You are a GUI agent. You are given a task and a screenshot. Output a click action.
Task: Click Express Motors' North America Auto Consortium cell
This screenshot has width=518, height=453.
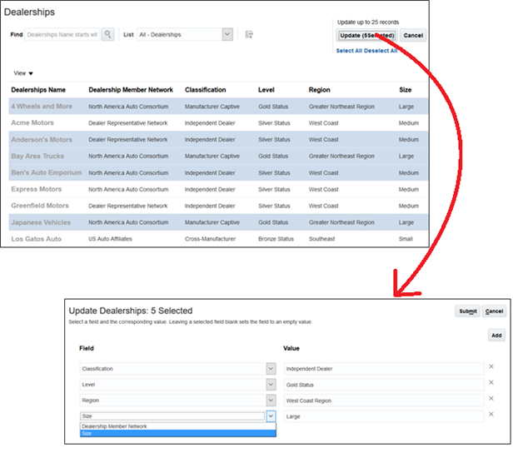tap(128, 189)
